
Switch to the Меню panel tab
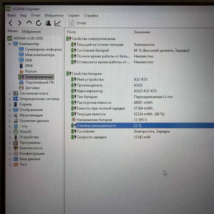(x=13, y=31)
